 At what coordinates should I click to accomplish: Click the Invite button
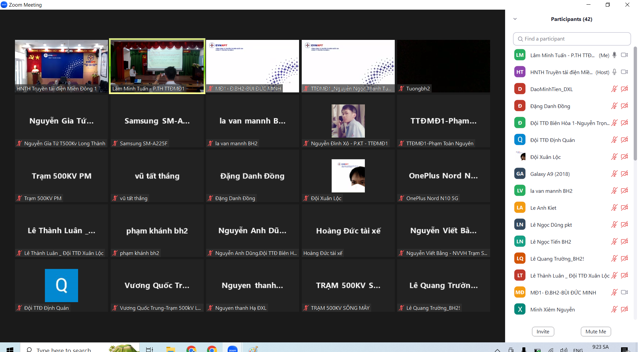(x=543, y=331)
